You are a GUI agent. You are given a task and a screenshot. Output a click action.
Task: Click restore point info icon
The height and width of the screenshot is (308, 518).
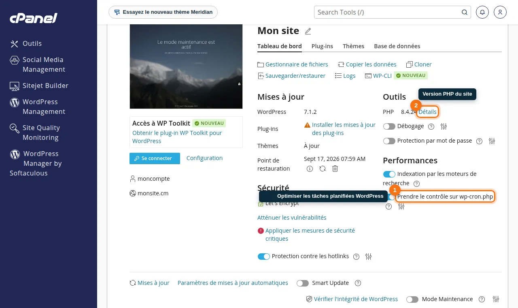pos(310,169)
